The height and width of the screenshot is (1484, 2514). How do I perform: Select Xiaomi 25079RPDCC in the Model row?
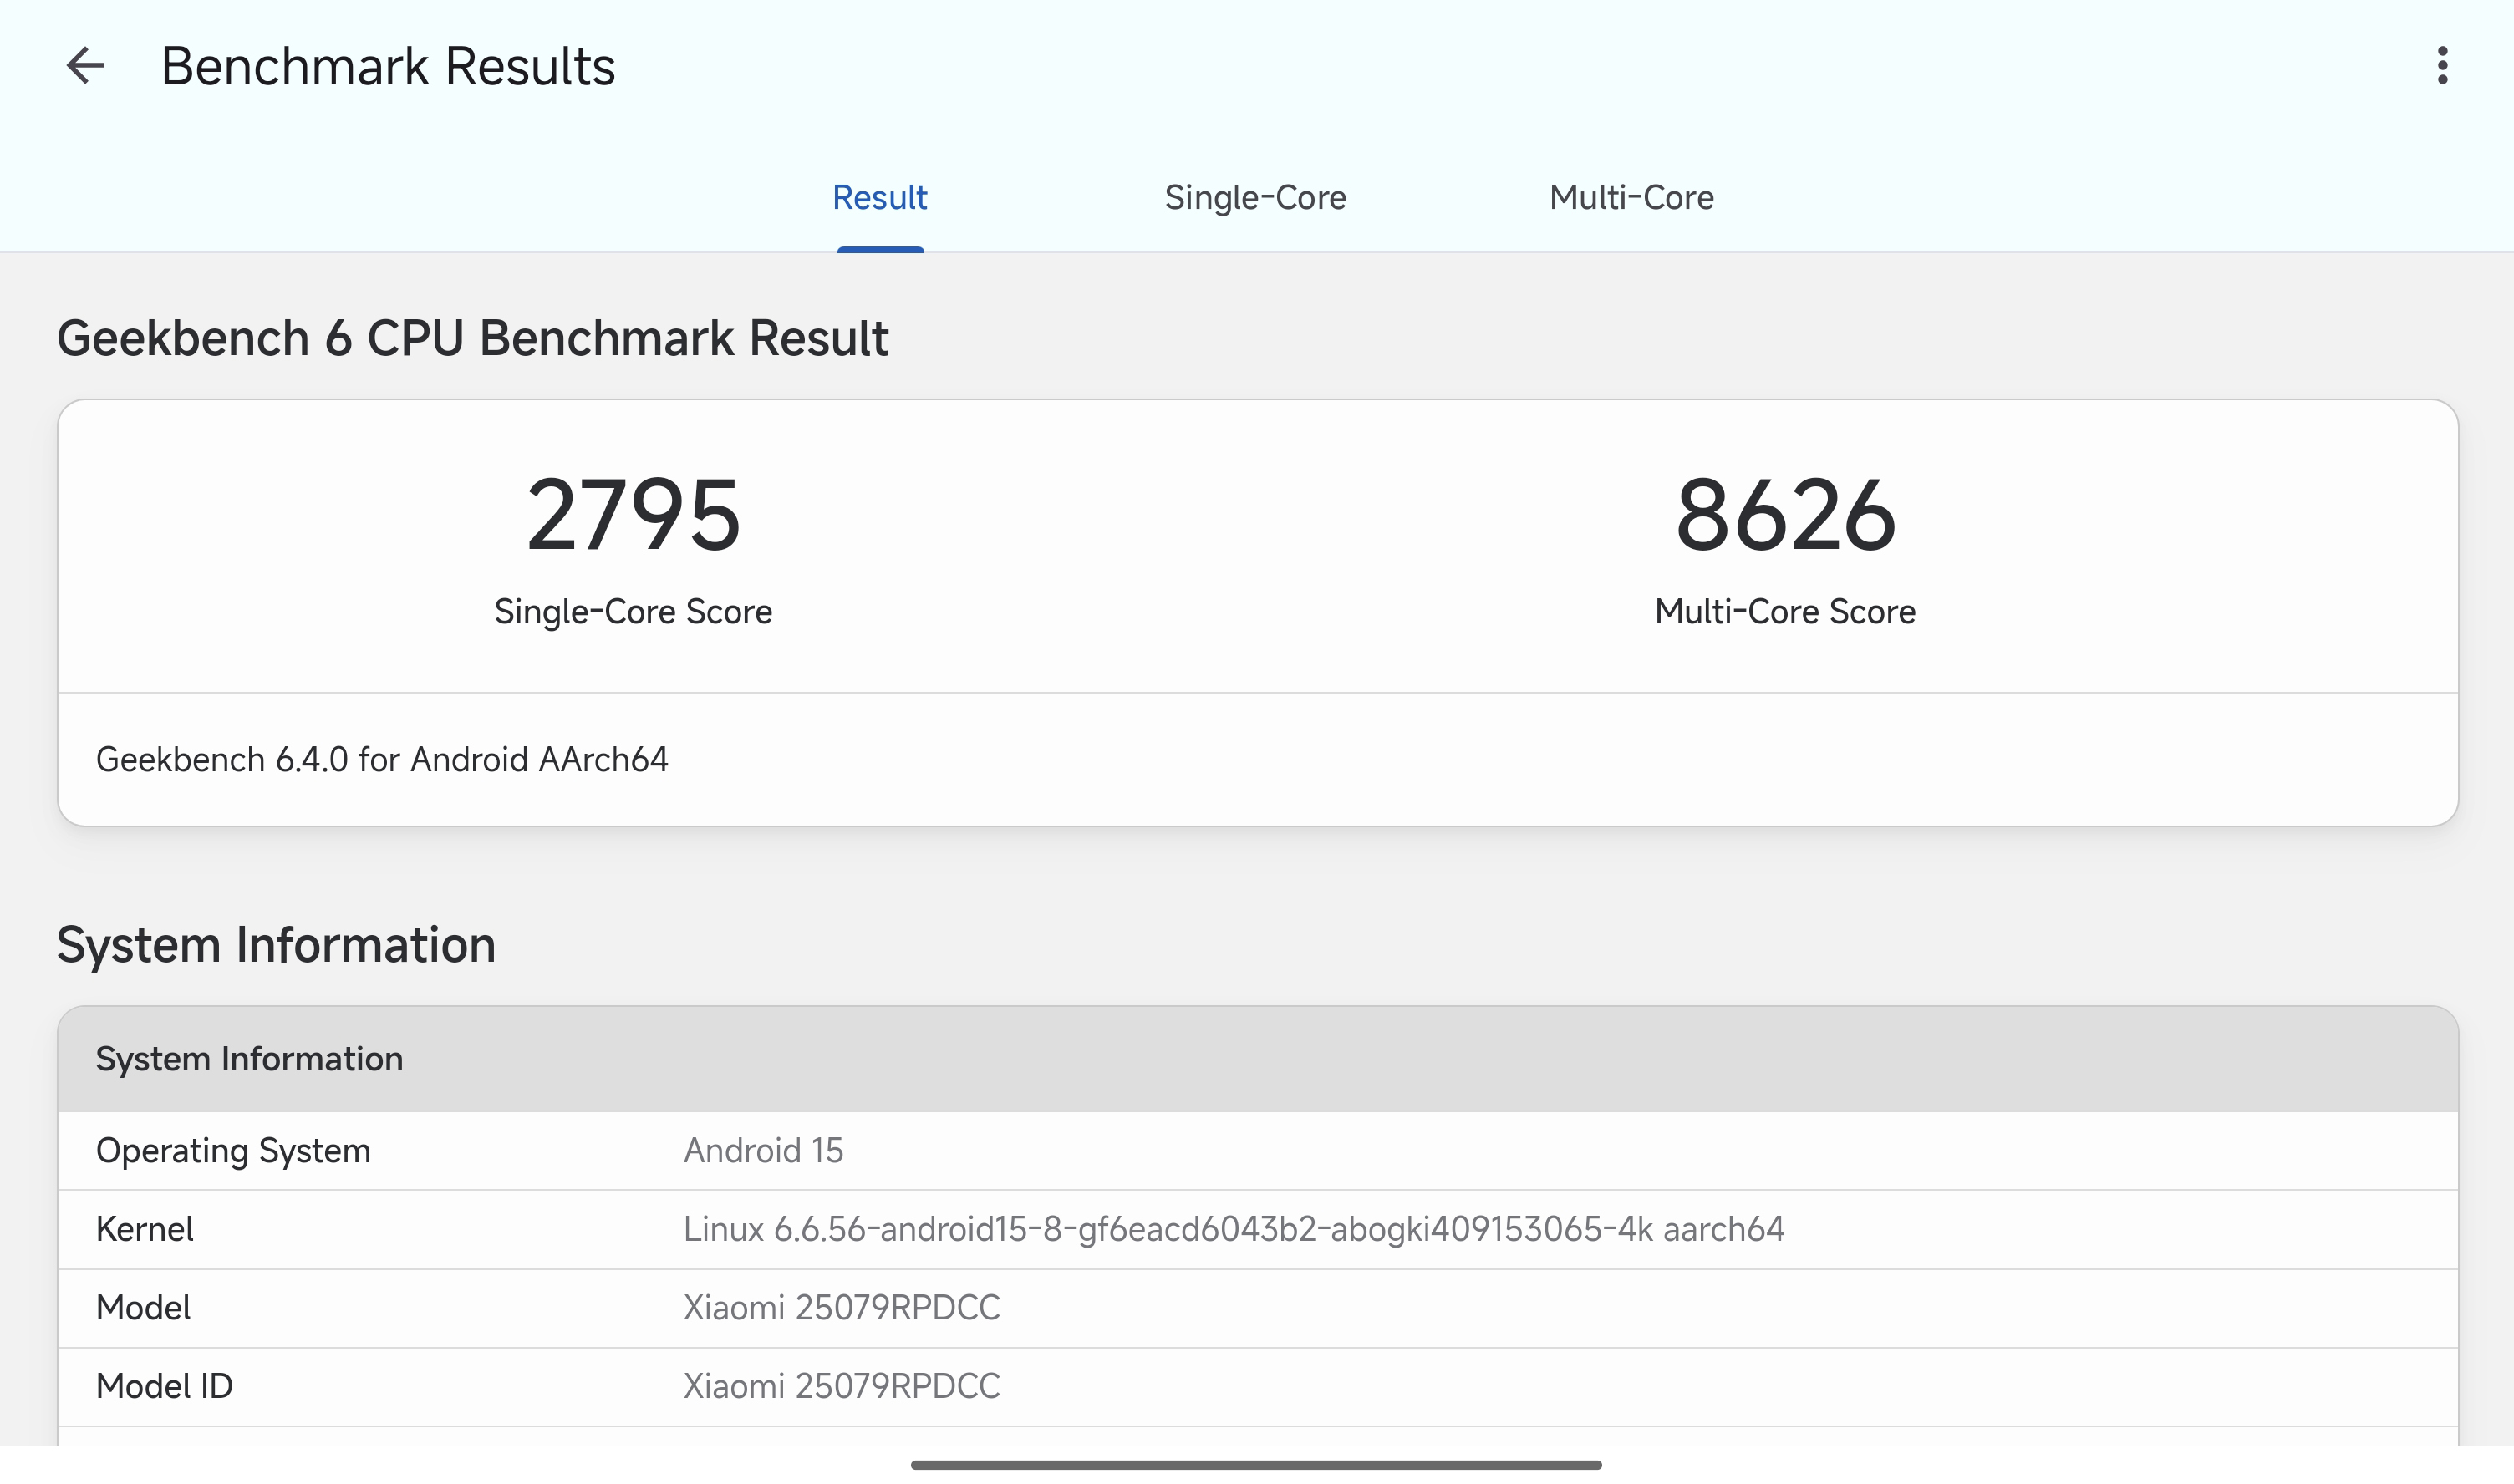(x=841, y=1308)
